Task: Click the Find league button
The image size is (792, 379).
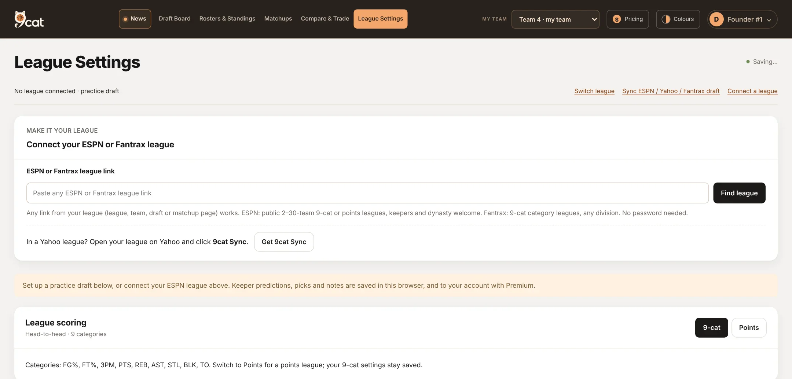Action: coord(739,193)
